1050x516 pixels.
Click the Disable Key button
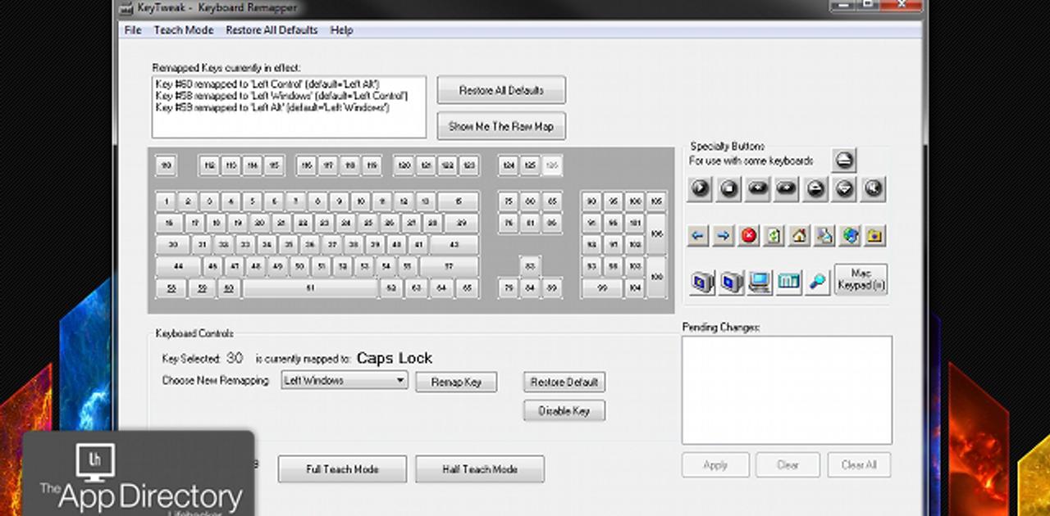click(x=564, y=410)
